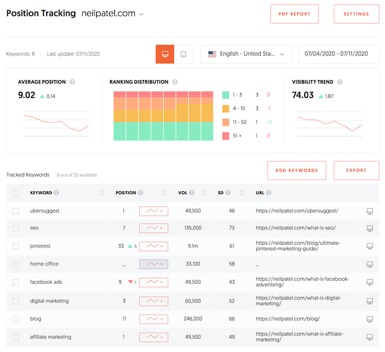The image size is (385, 352).
Task: Check the digital marketing keyword checkbox
Action: pos(16,301)
